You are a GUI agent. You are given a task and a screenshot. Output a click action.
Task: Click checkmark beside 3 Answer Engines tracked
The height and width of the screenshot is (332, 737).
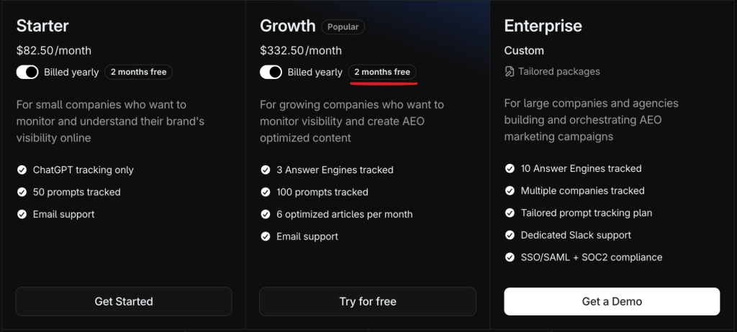[265, 170]
